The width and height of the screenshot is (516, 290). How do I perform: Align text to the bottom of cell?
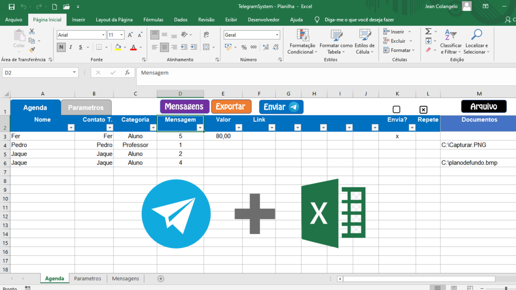tap(174, 35)
